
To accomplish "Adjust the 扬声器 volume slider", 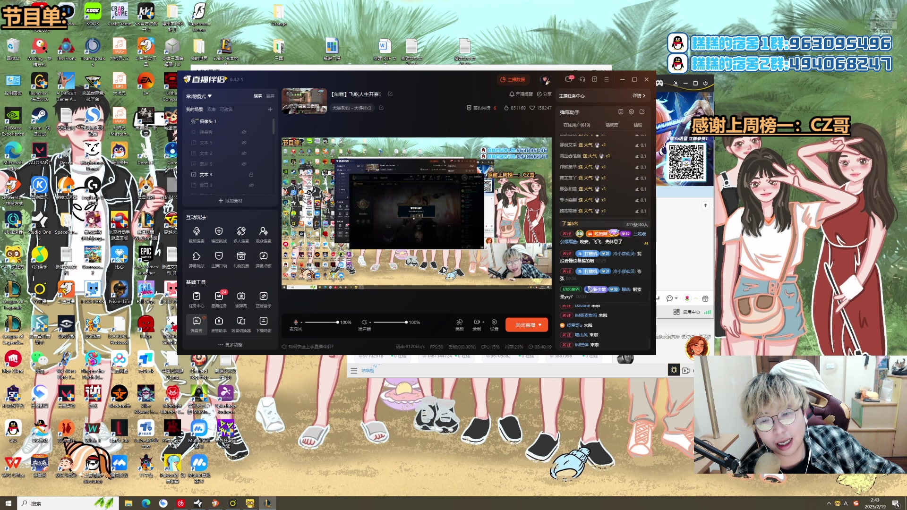I will (390, 323).
